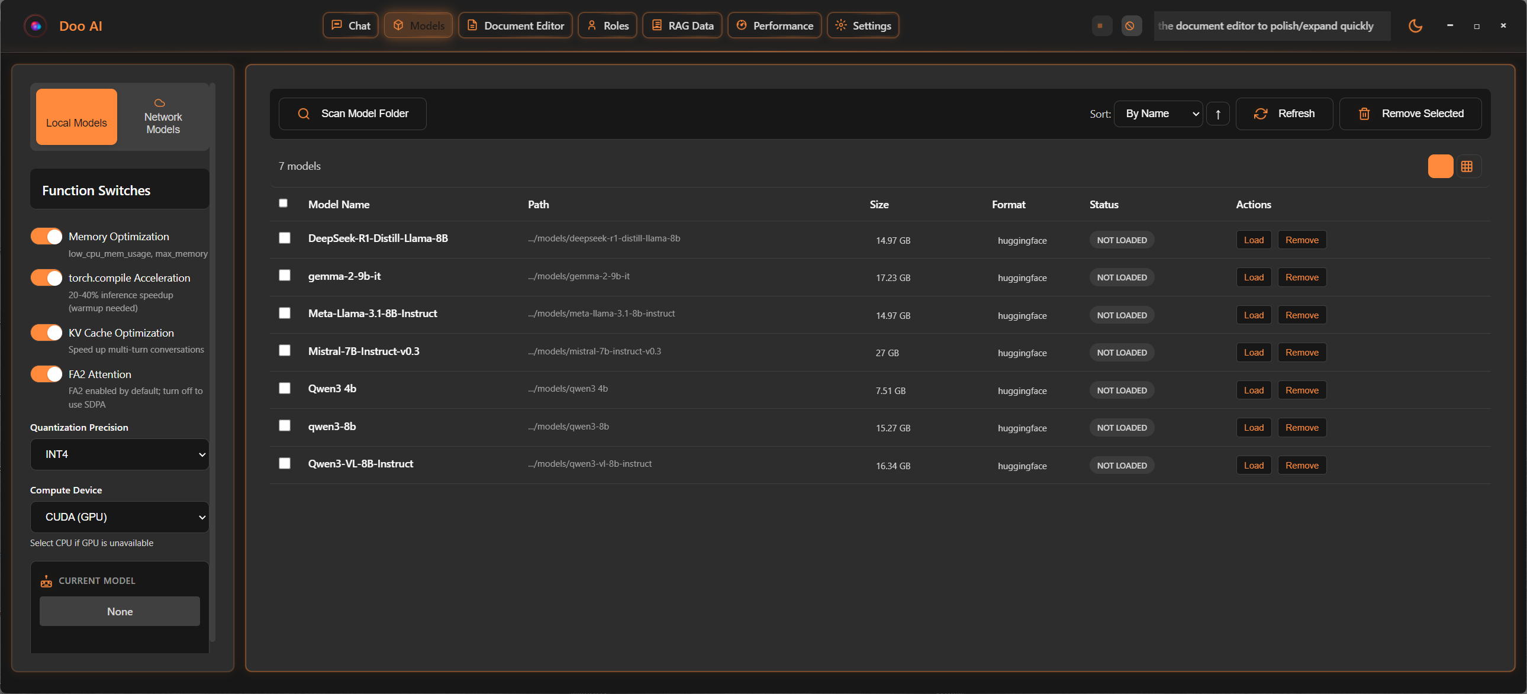Image resolution: width=1527 pixels, height=694 pixels.
Task: Disable Memory Optimization switch
Action: [x=47, y=237]
